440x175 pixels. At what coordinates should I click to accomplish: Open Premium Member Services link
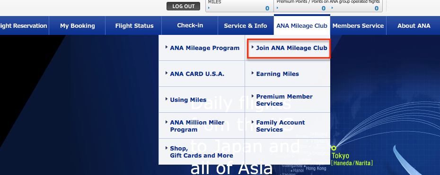tap(284, 100)
